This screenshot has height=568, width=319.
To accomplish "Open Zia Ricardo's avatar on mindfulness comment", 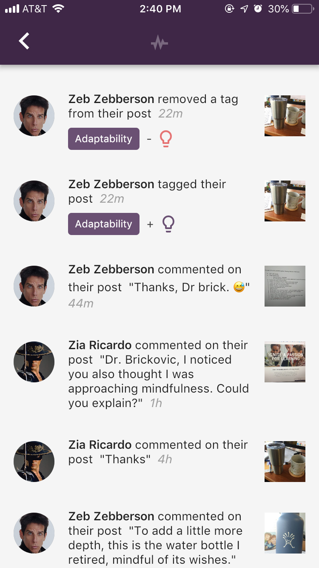I will [34, 362].
